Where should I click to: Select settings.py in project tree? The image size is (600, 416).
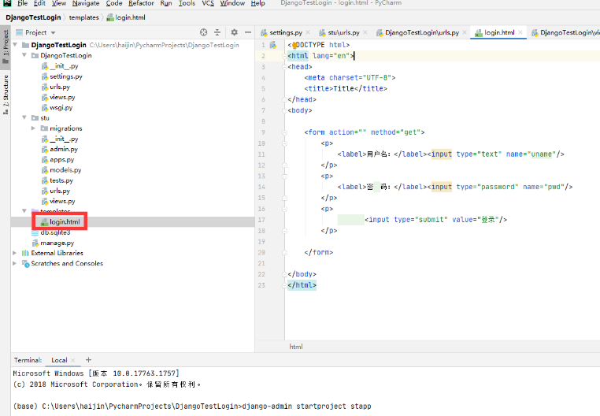tap(66, 76)
